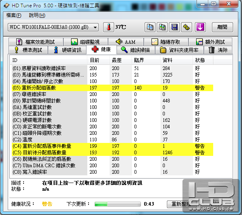Select the (C1) 磁頭升降週期次數 row
This screenshot has height=215, width=242.
[x=112, y=133]
